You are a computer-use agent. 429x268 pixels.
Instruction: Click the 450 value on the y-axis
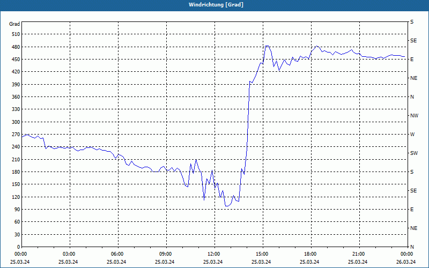click(x=16, y=59)
